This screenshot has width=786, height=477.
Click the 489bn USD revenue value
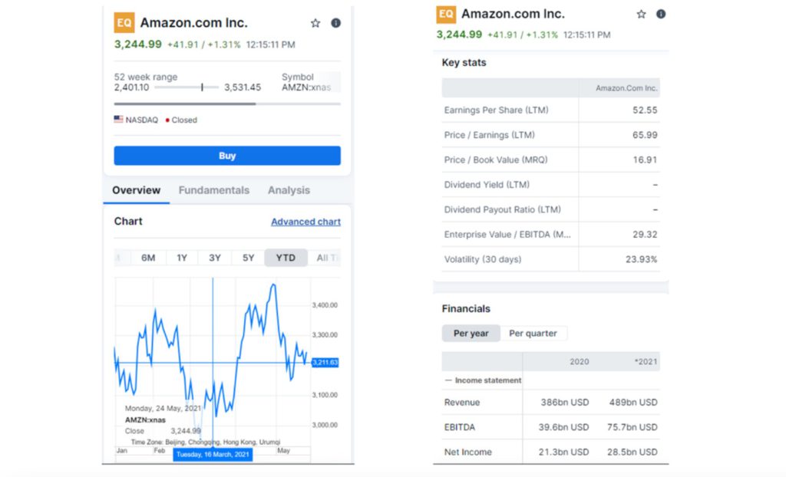point(633,403)
